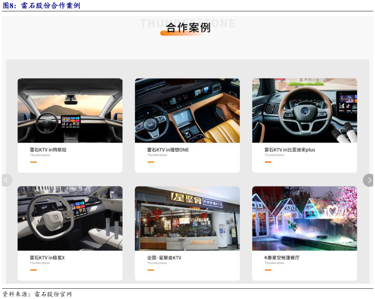This screenshot has width=375, height=299.
Task: Click the 雷石KTV in特斯拉 title
Action: (x=48, y=150)
